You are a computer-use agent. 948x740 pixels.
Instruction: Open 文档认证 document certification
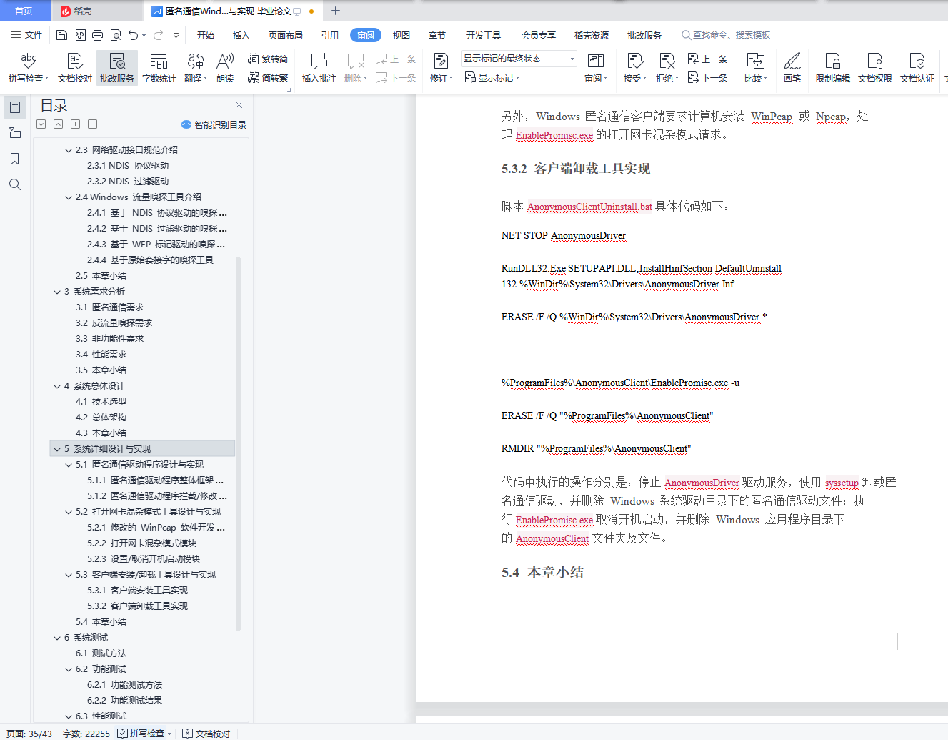[917, 68]
